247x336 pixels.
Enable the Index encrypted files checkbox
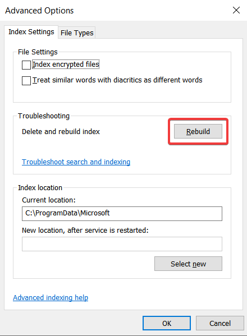(26, 65)
